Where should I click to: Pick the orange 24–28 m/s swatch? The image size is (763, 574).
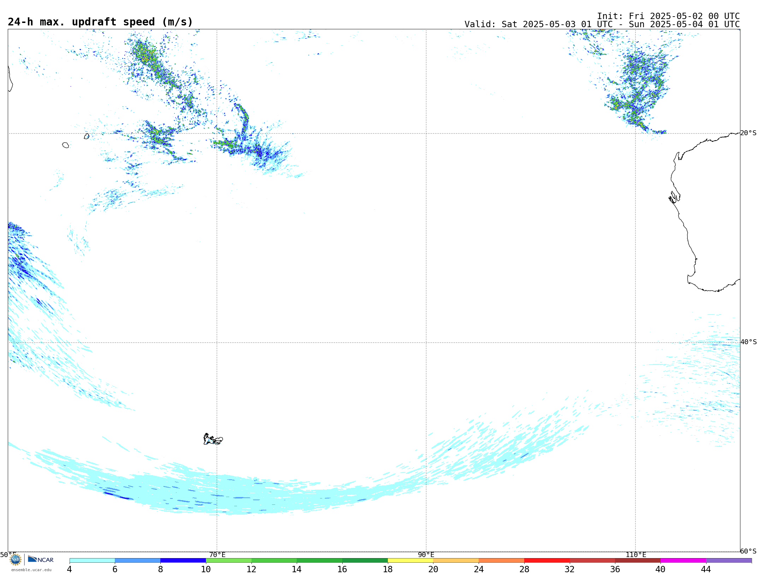pyautogui.click(x=502, y=561)
